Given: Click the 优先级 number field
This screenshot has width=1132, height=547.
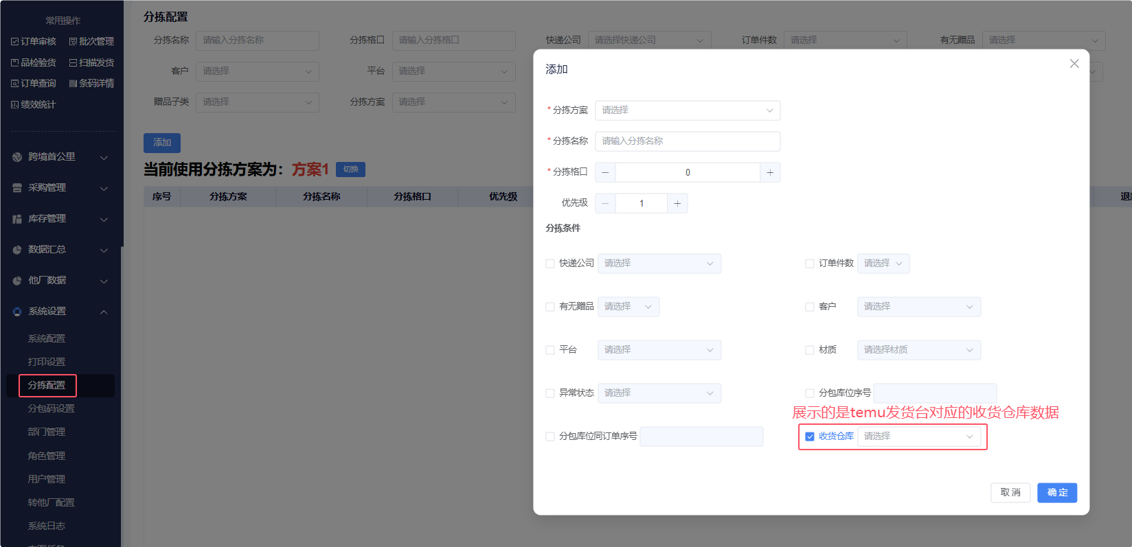Looking at the screenshot, I should click(642, 203).
